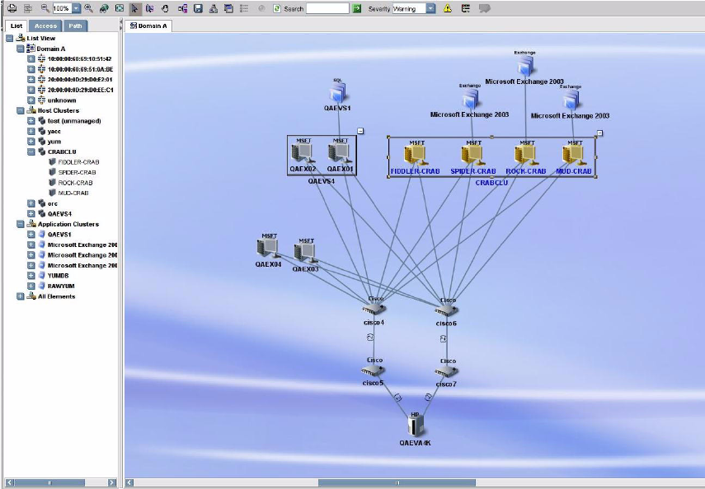Select the QAEX01 host icon
The height and width of the screenshot is (489, 705).
pos(340,154)
